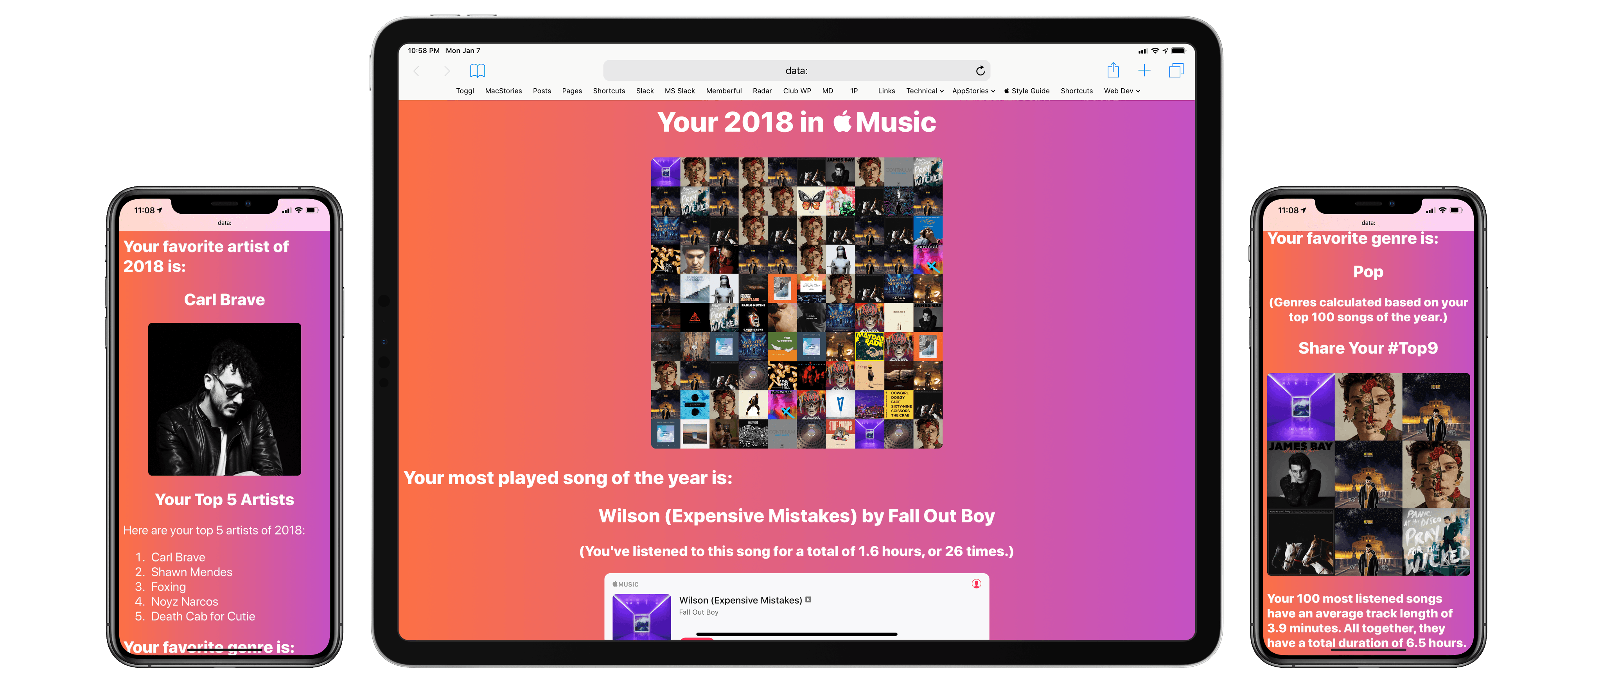Tap the purple Mania cover in Top9 grid

1301,406
